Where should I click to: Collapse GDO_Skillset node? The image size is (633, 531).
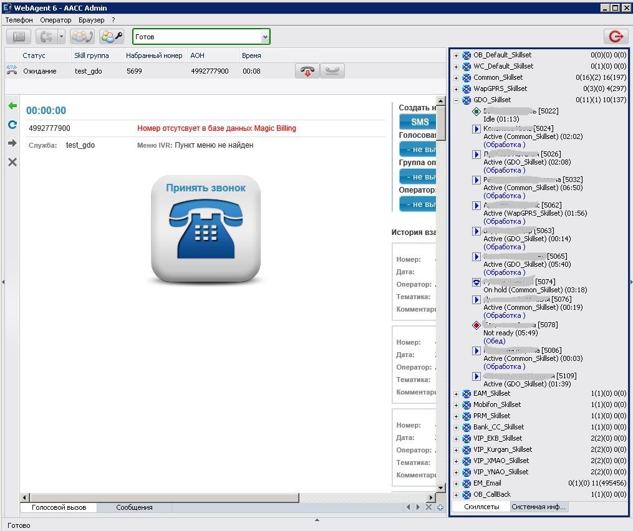pos(456,100)
